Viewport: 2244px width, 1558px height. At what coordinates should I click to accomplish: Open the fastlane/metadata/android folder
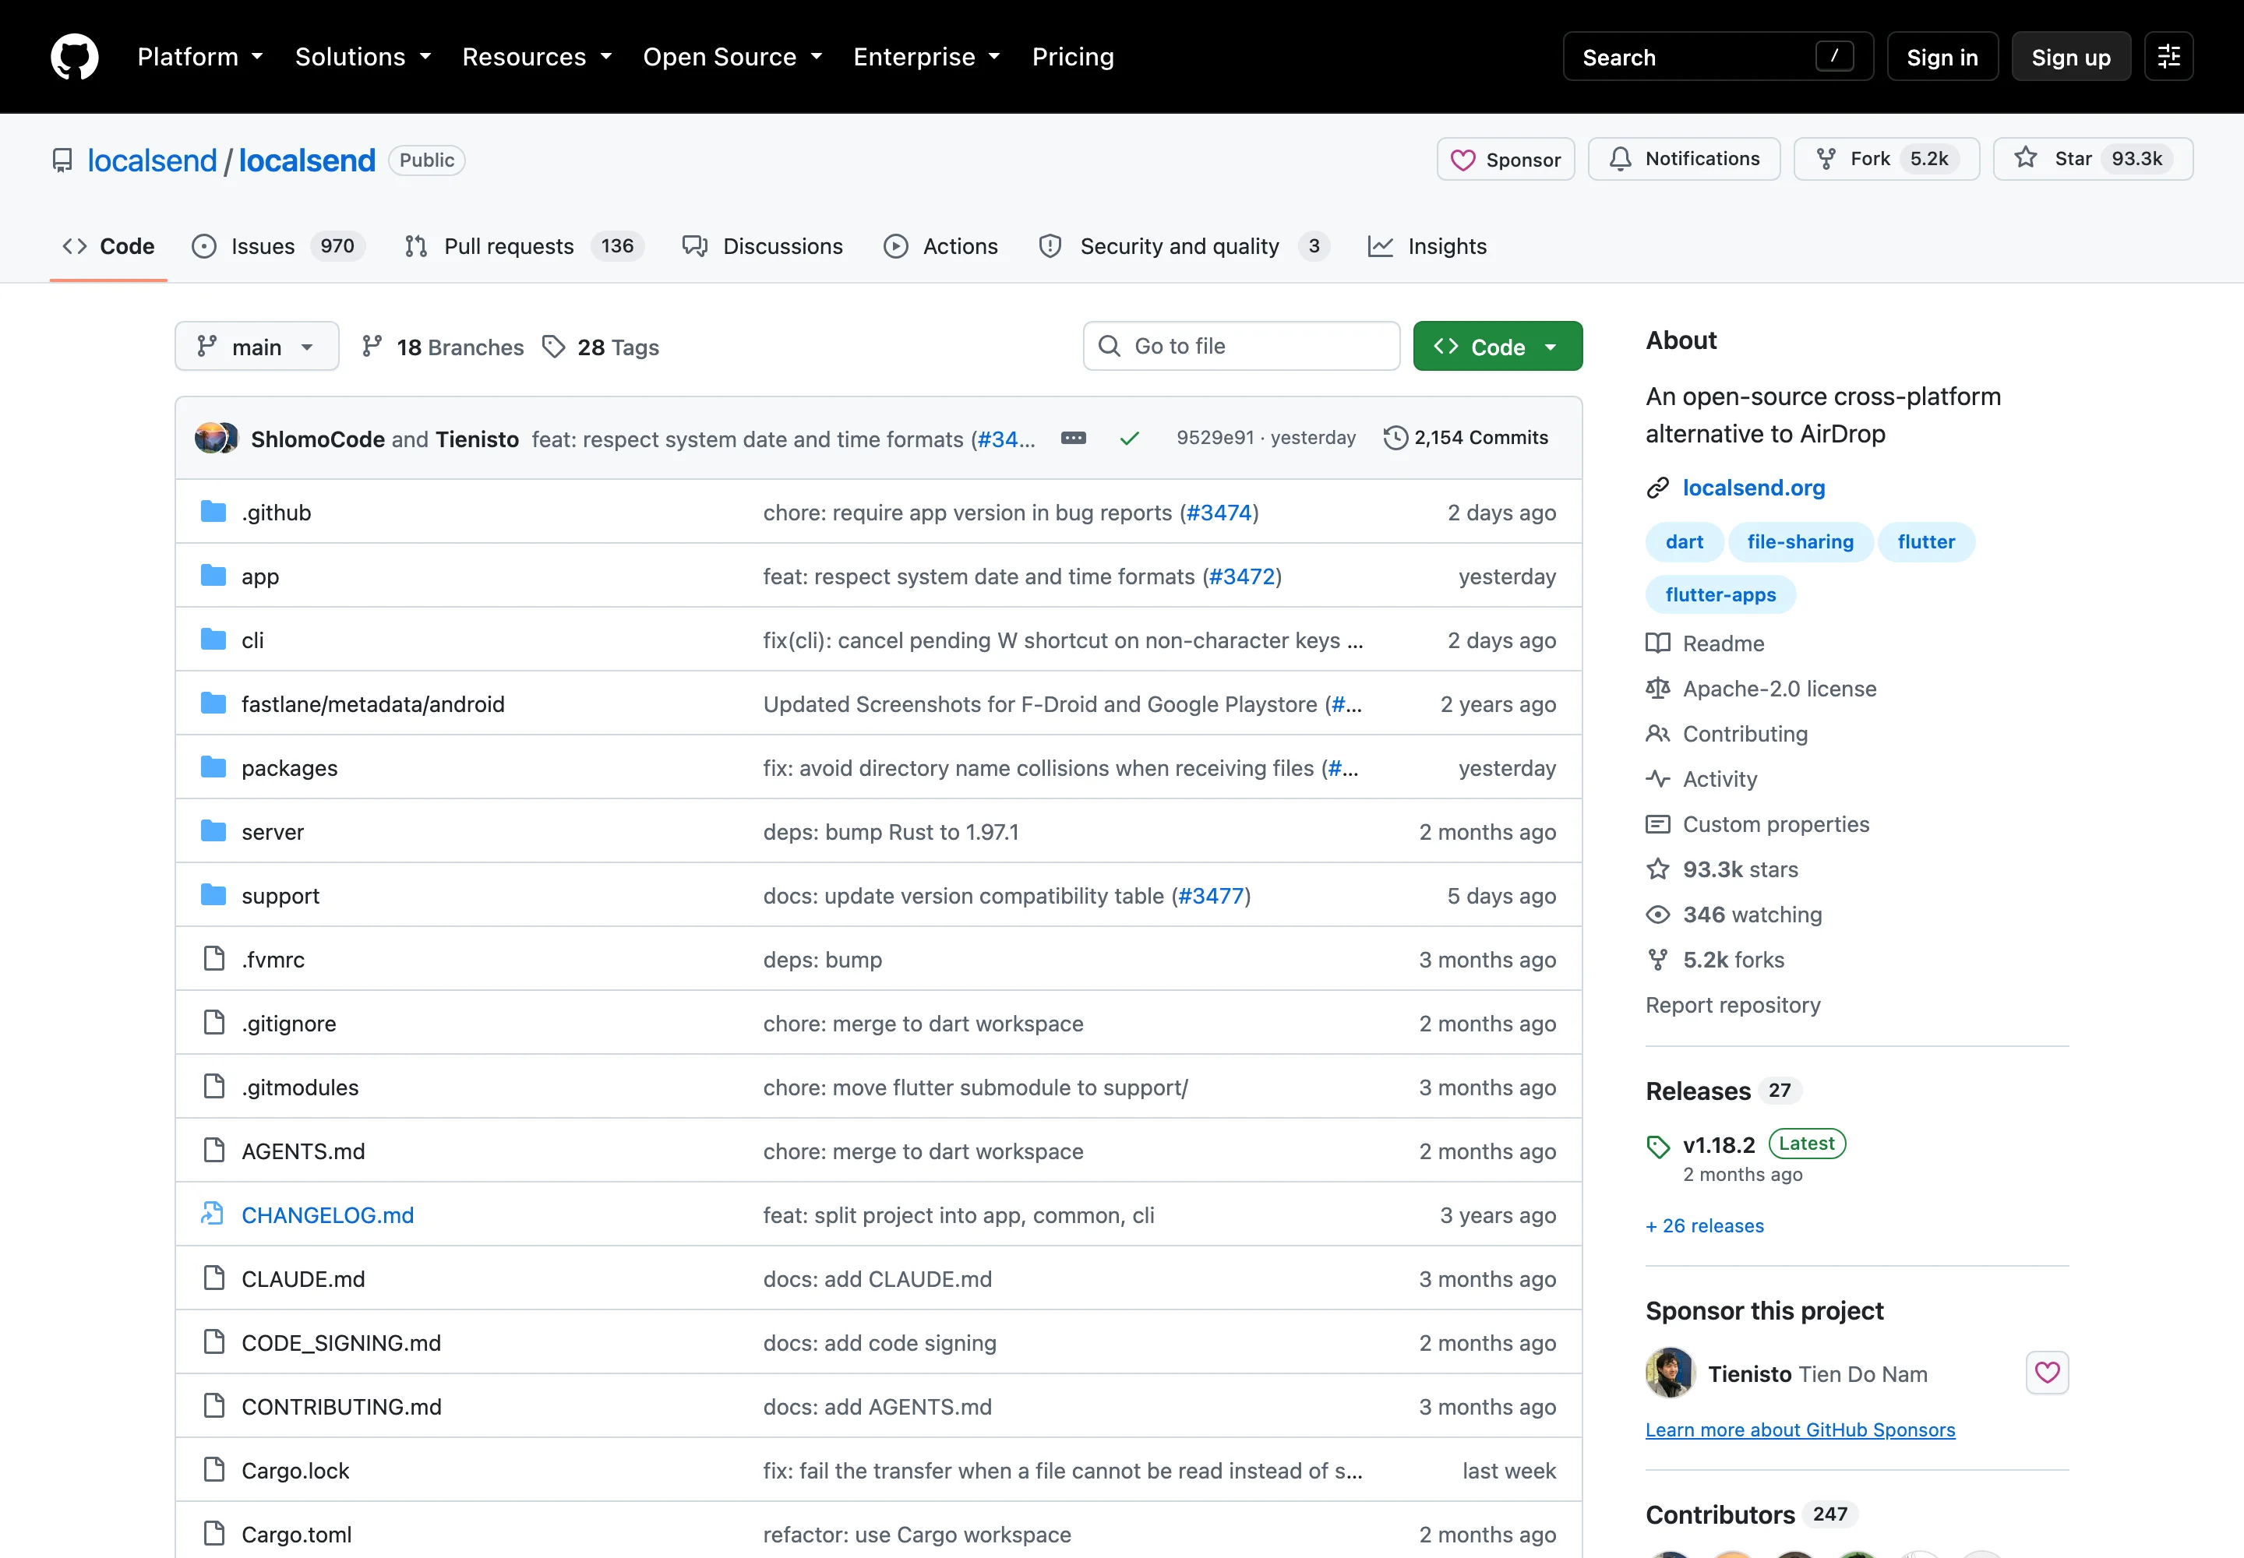click(373, 704)
